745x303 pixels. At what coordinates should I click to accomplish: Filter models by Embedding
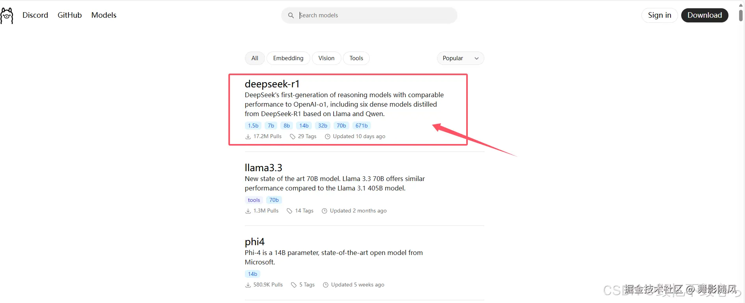click(x=288, y=58)
